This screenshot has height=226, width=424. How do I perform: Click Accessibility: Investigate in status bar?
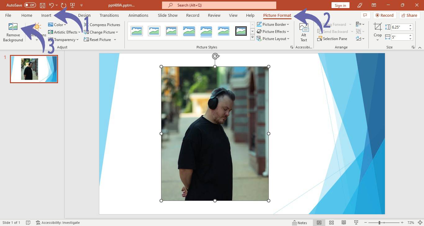(x=58, y=223)
